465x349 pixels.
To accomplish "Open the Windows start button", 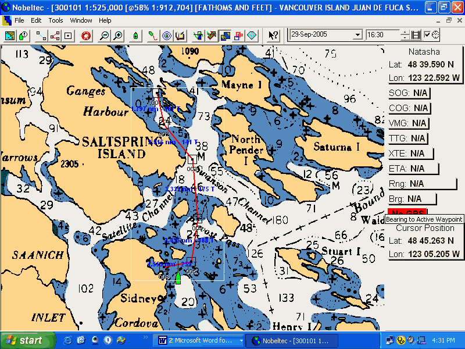I will click(x=27, y=340).
